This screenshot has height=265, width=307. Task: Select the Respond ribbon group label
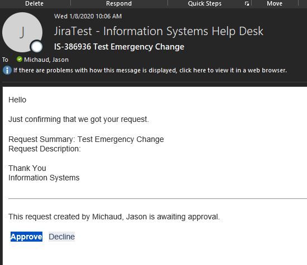tap(119, 3)
